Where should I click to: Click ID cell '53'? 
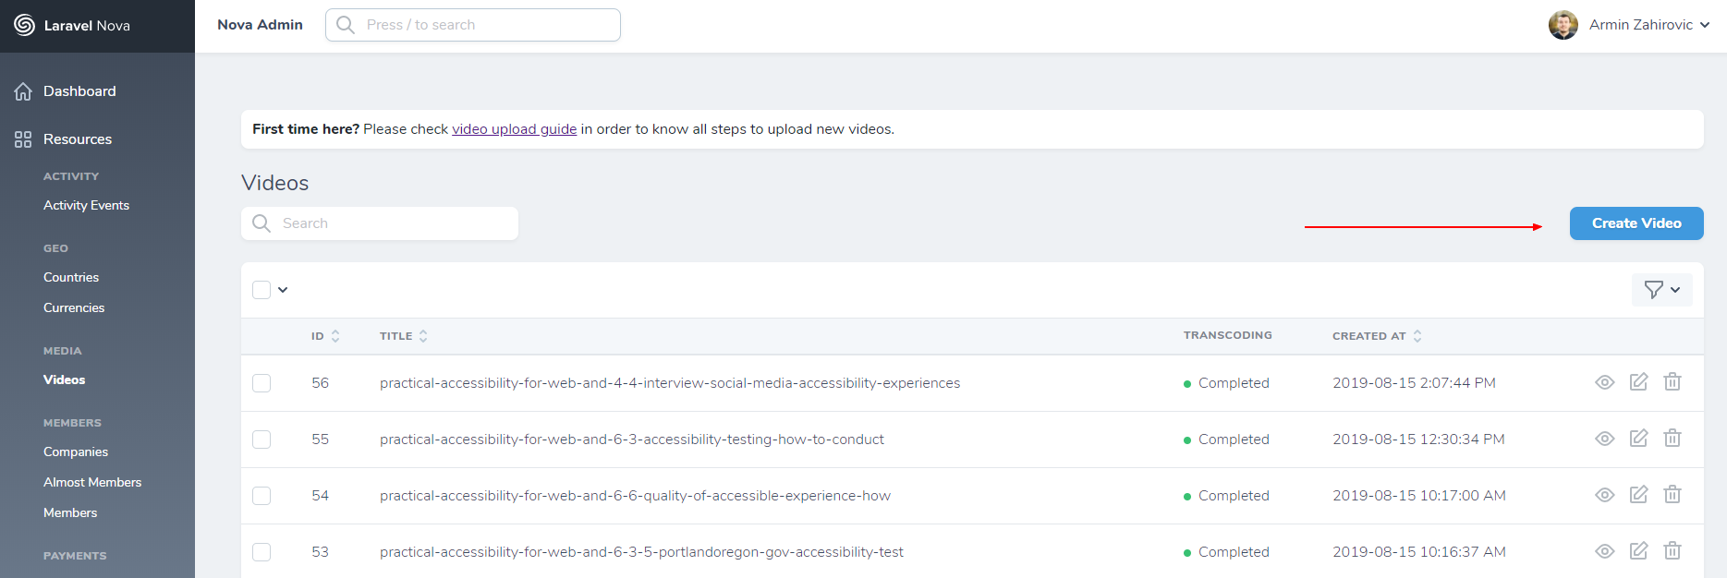click(x=320, y=552)
